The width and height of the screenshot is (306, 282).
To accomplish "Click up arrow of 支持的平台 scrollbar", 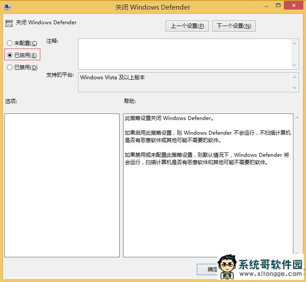I will click(294, 77).
